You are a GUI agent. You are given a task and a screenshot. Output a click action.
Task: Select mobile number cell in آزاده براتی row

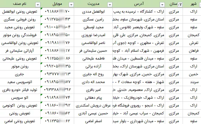57,67
